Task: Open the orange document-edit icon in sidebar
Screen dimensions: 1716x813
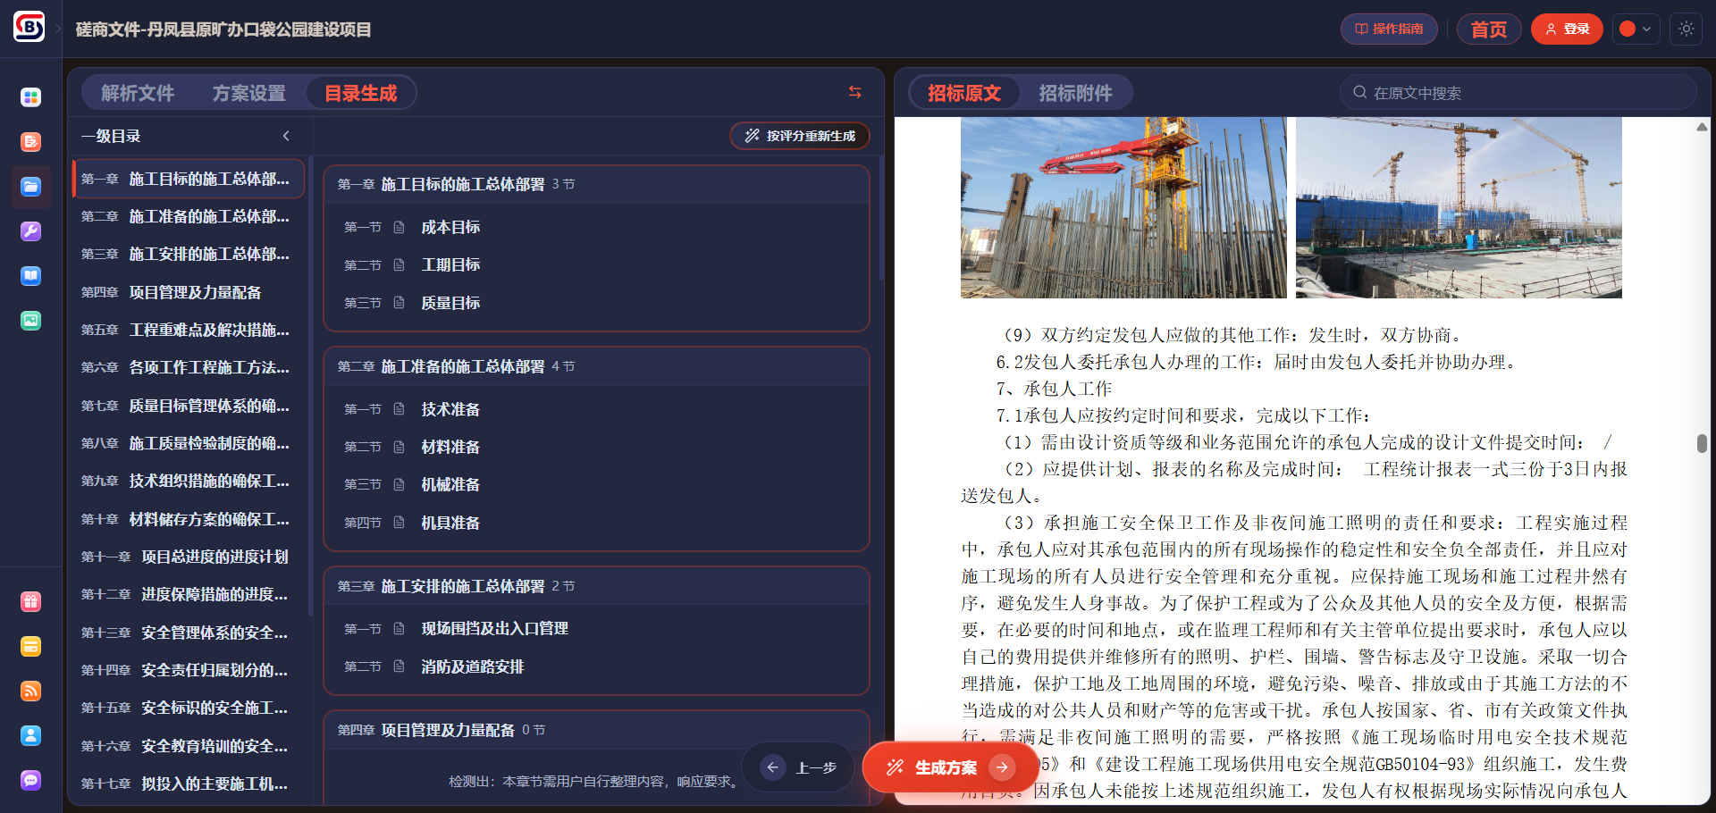Action: [x=30, y=142]
